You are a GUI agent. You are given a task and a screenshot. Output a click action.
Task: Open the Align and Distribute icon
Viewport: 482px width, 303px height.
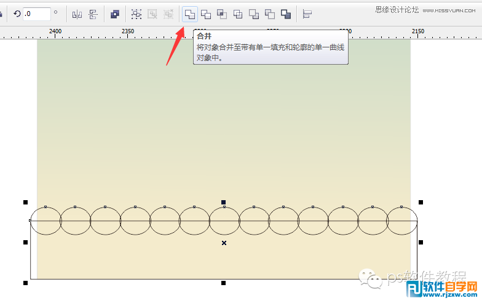[307, 14]
